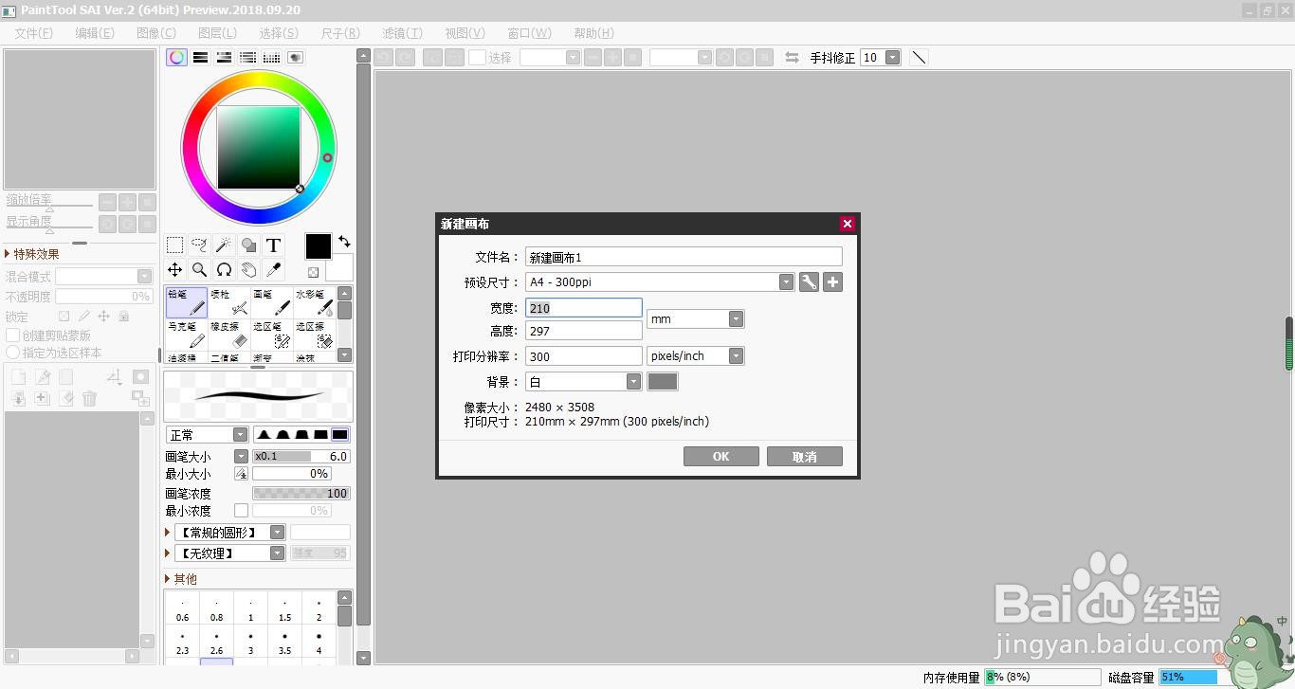Open the 正常 brush blend mode dropdown
Viewport: 1295px width, 689px height.
(240, 435)
